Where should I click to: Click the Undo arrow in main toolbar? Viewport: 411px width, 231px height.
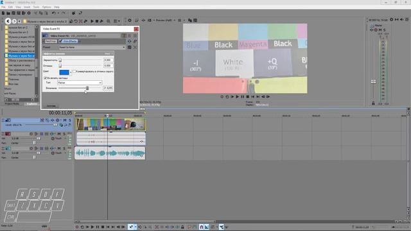click(x=53, y=13)
